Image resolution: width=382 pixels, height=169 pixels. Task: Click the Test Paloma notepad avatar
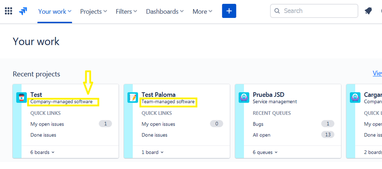(x=133, y=98)
